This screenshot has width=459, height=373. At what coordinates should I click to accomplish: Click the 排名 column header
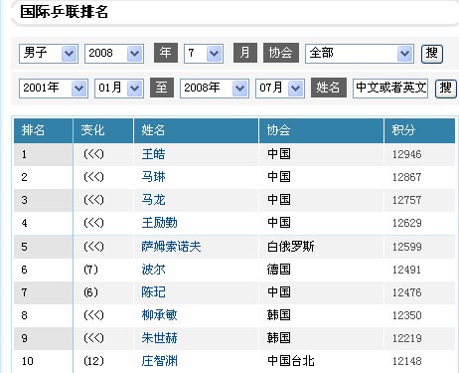[x=43, y=130]
